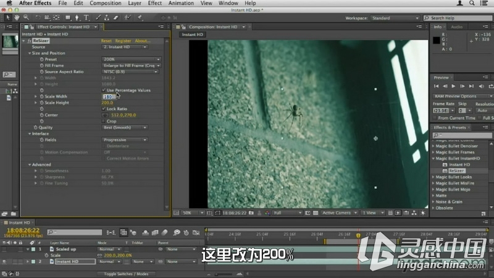Select the rectangle Shape tool
The height and width of the screenshot is (278, 494).
click(x=68, y=18)
